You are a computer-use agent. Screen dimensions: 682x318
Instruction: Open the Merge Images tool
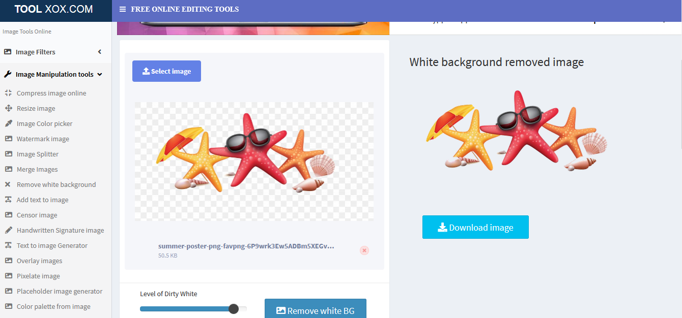point(37,169)
